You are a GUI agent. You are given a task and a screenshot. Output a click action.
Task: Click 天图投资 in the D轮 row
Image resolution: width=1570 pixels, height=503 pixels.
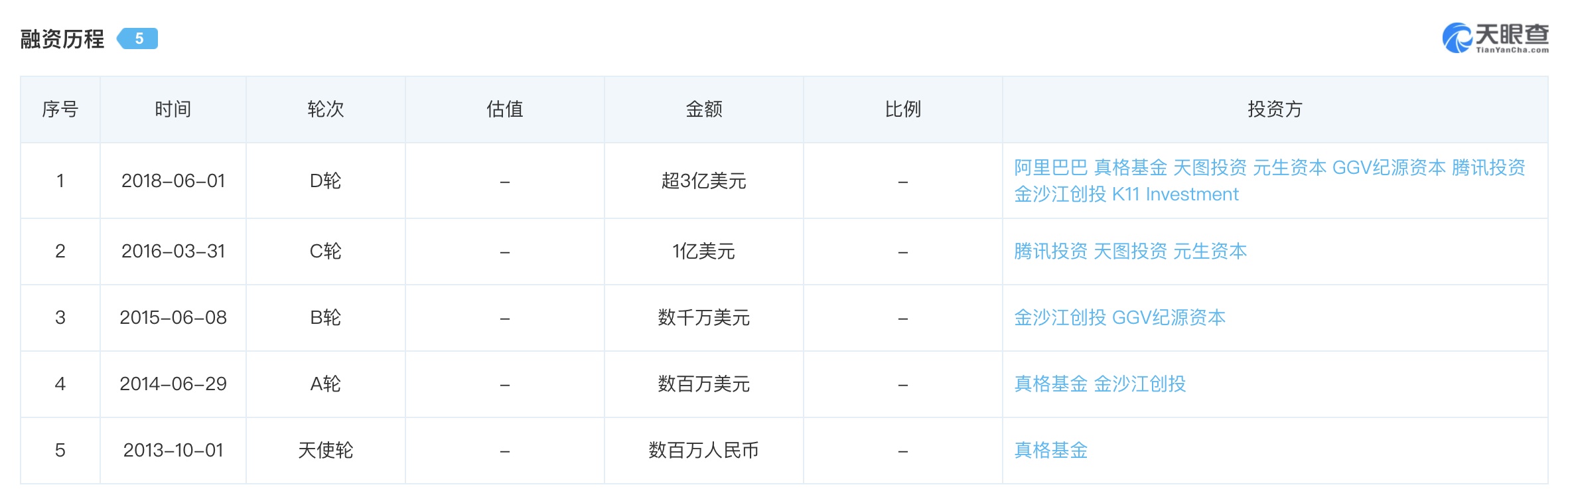1210,168
